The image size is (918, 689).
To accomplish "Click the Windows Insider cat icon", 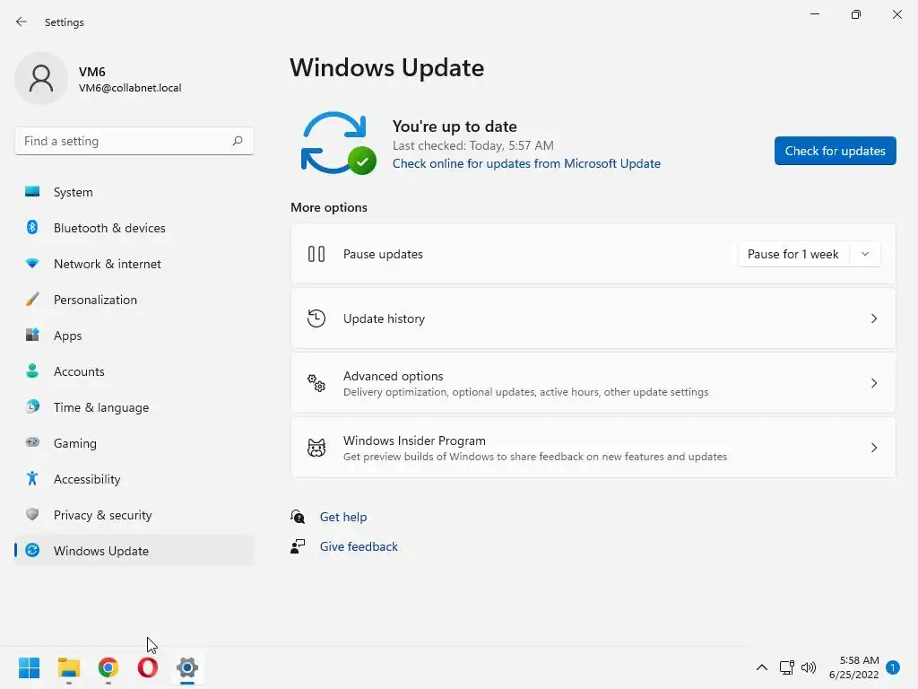I will pyautogui.click(x=316, y=448).
